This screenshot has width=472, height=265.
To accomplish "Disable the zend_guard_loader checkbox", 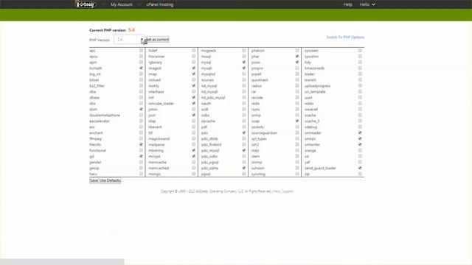I will pyautogui.click(x=360, y=168).
